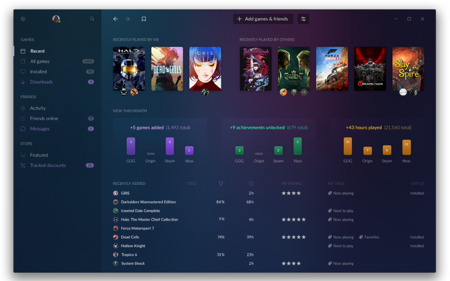This screenshot has height=281, width=450.
Task: Open the settings gear in sidebar
Action: point(23,19)
